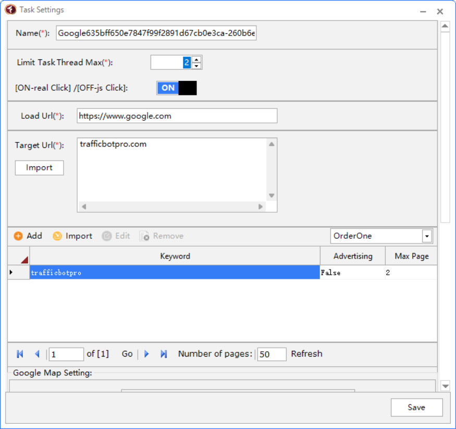456x429 pixels.
Task: Go to the previous keyword page
Action: (x=37, y=354)
